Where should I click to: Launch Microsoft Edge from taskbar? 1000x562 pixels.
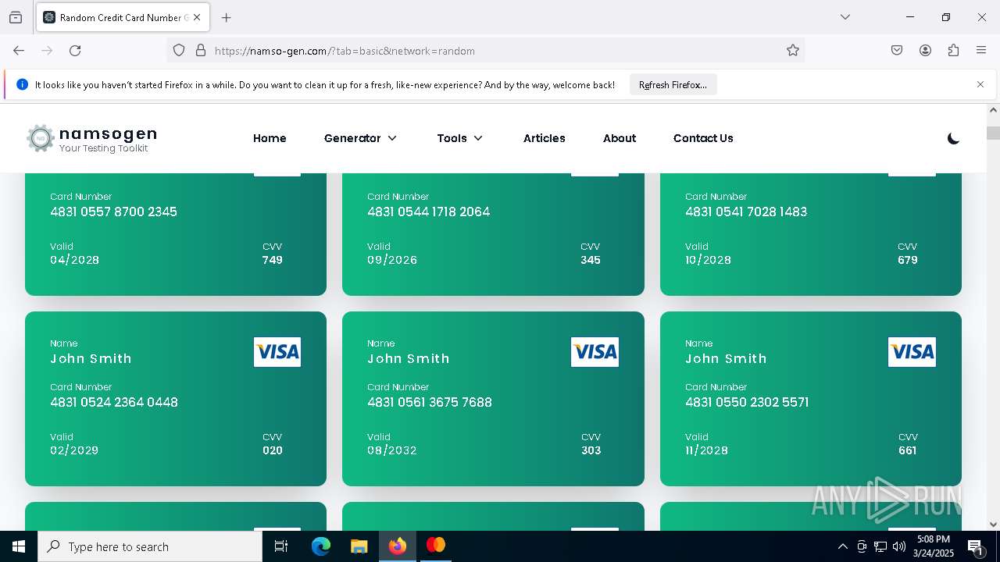pyautogui.click(x=321, y=546)
